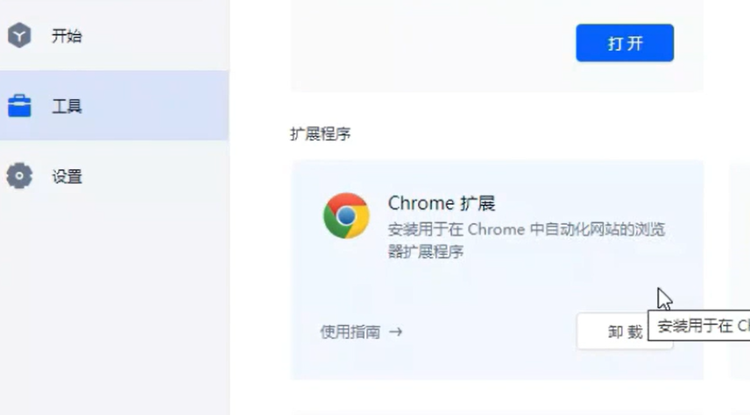Image resolution: width=750 pixels, height=415 pixels.
Task: Click the arrow next to 使用指南
Action: point(395,332)
